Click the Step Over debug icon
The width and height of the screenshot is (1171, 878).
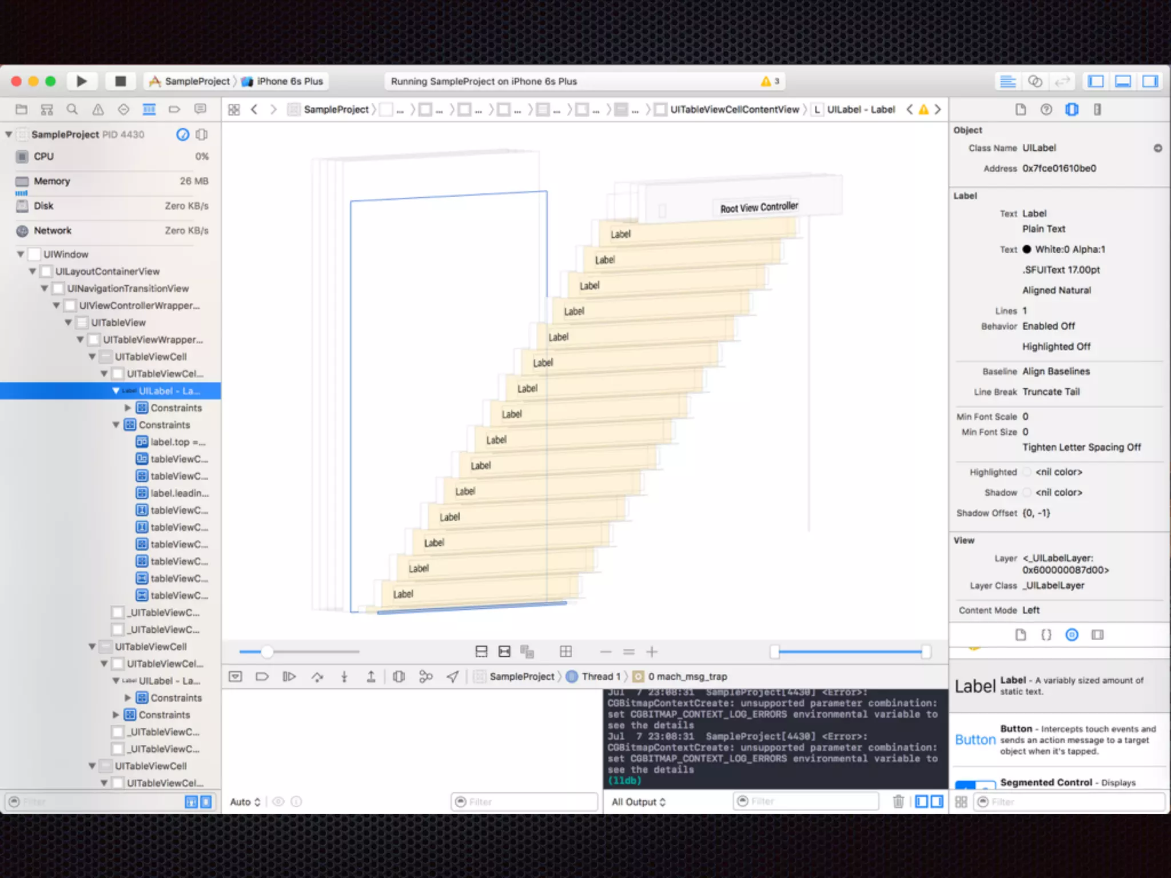(317, 677)
